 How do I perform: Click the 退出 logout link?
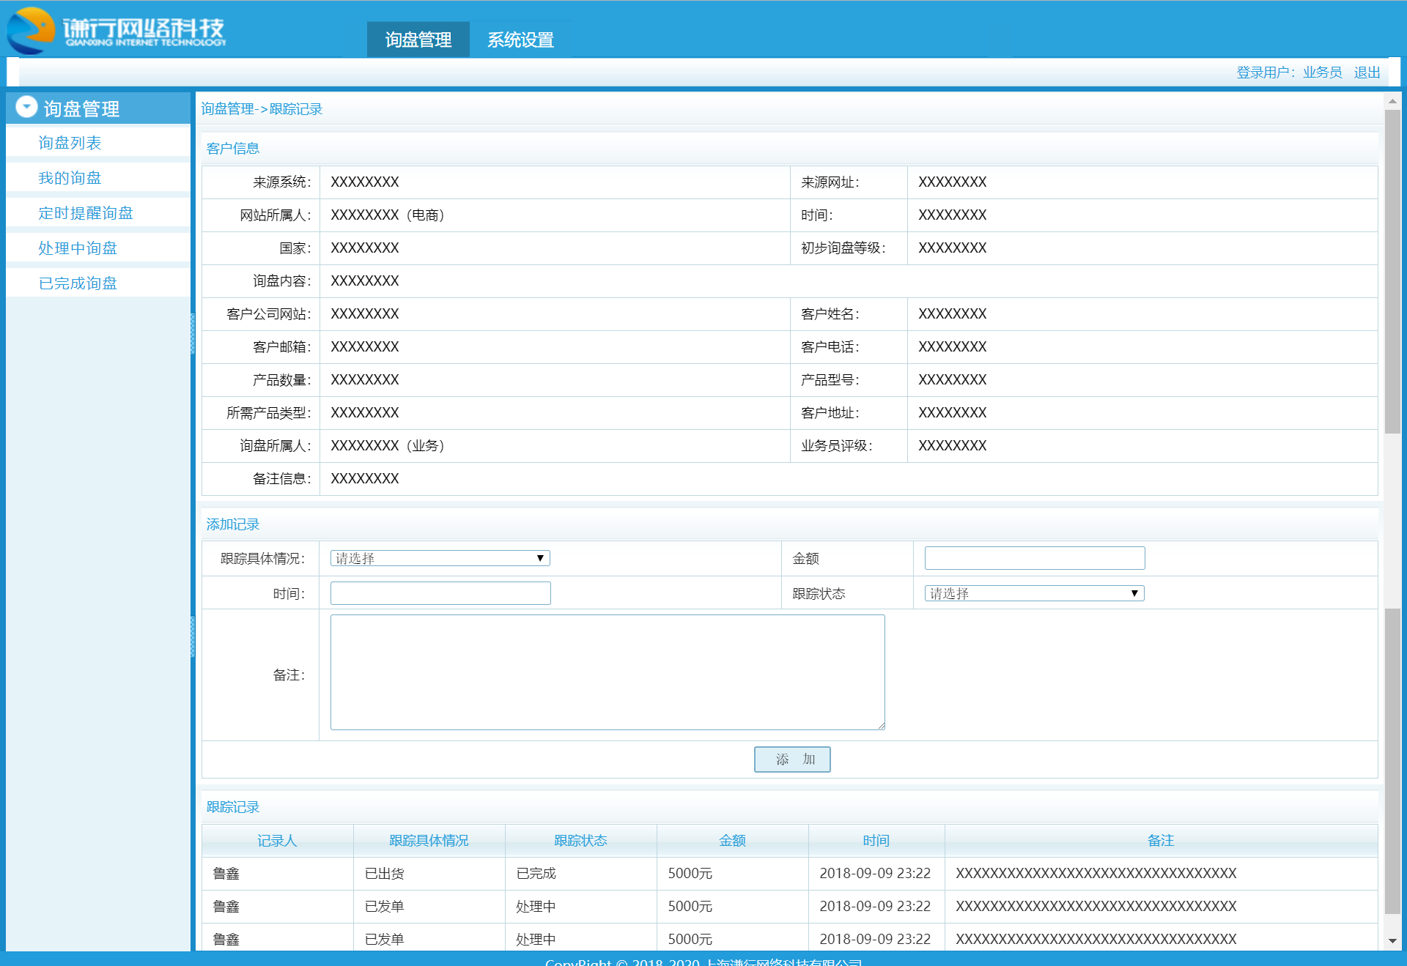click(x=1367, y=73)
